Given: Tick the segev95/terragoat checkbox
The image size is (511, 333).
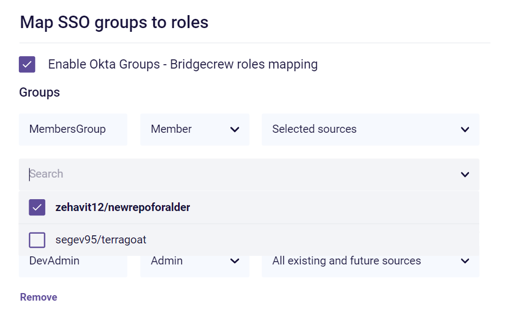Looking at the screenshot, I should point(37,240).
